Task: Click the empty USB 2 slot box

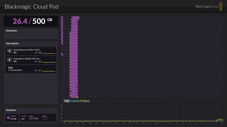Action: click(45, 118)
